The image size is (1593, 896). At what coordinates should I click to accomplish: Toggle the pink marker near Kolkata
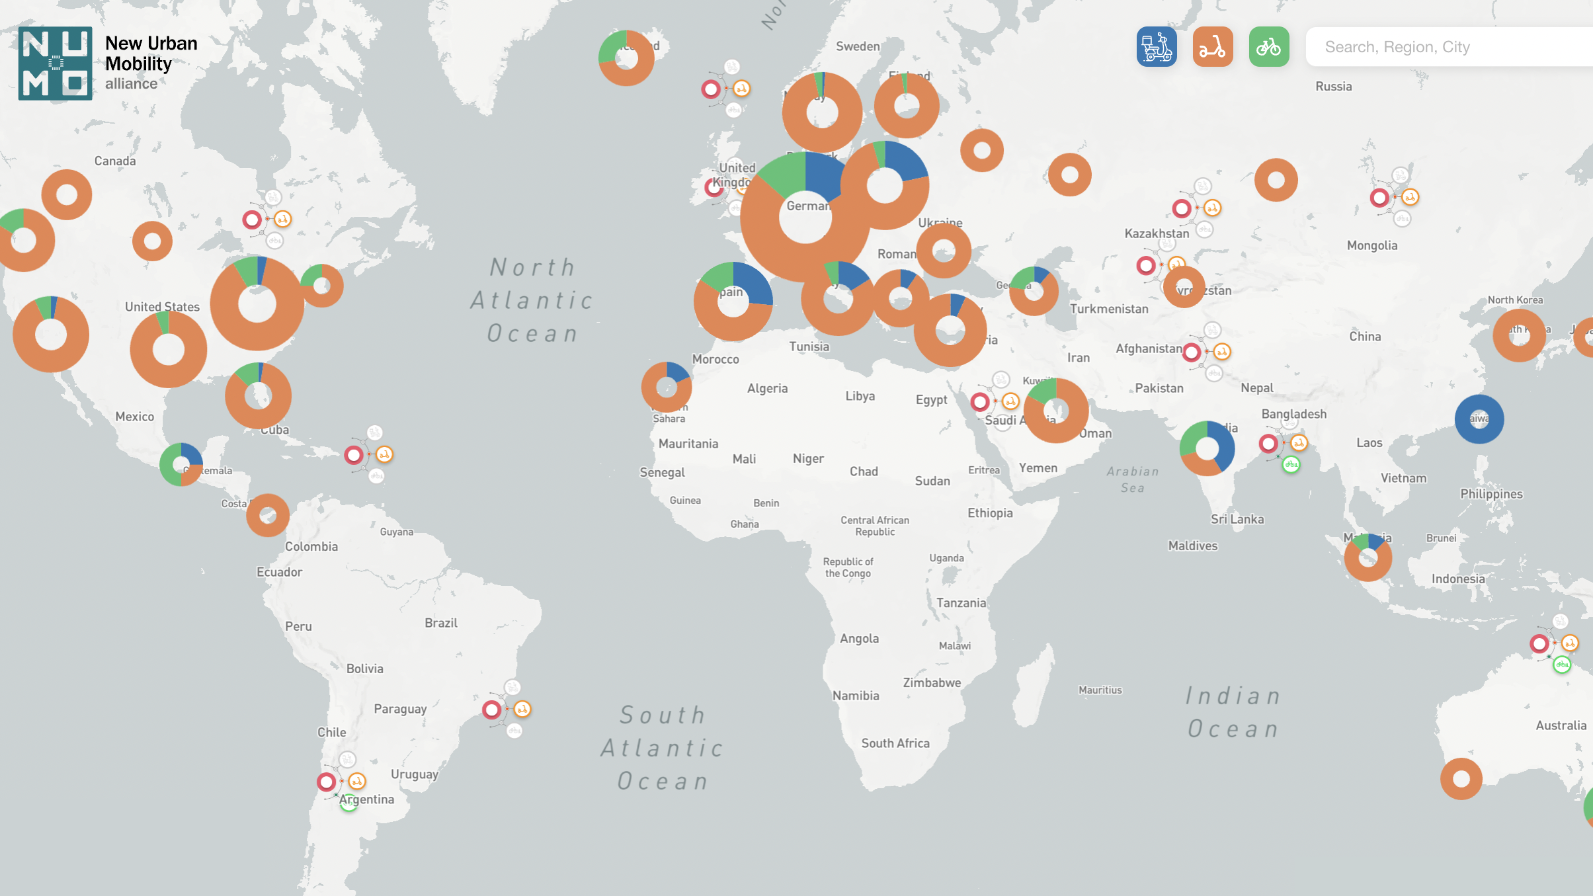1268,443
